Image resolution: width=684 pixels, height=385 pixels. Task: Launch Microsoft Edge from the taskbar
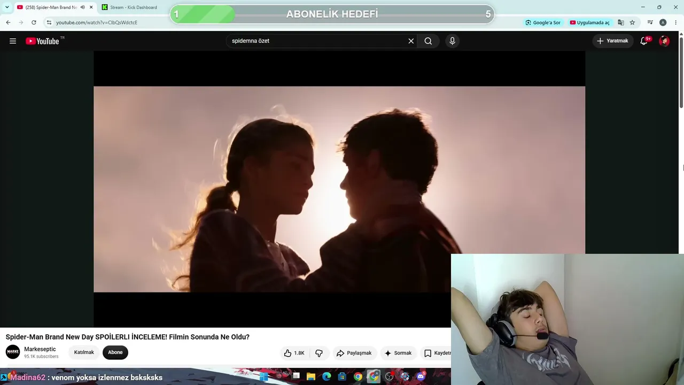tap(326, 376)
